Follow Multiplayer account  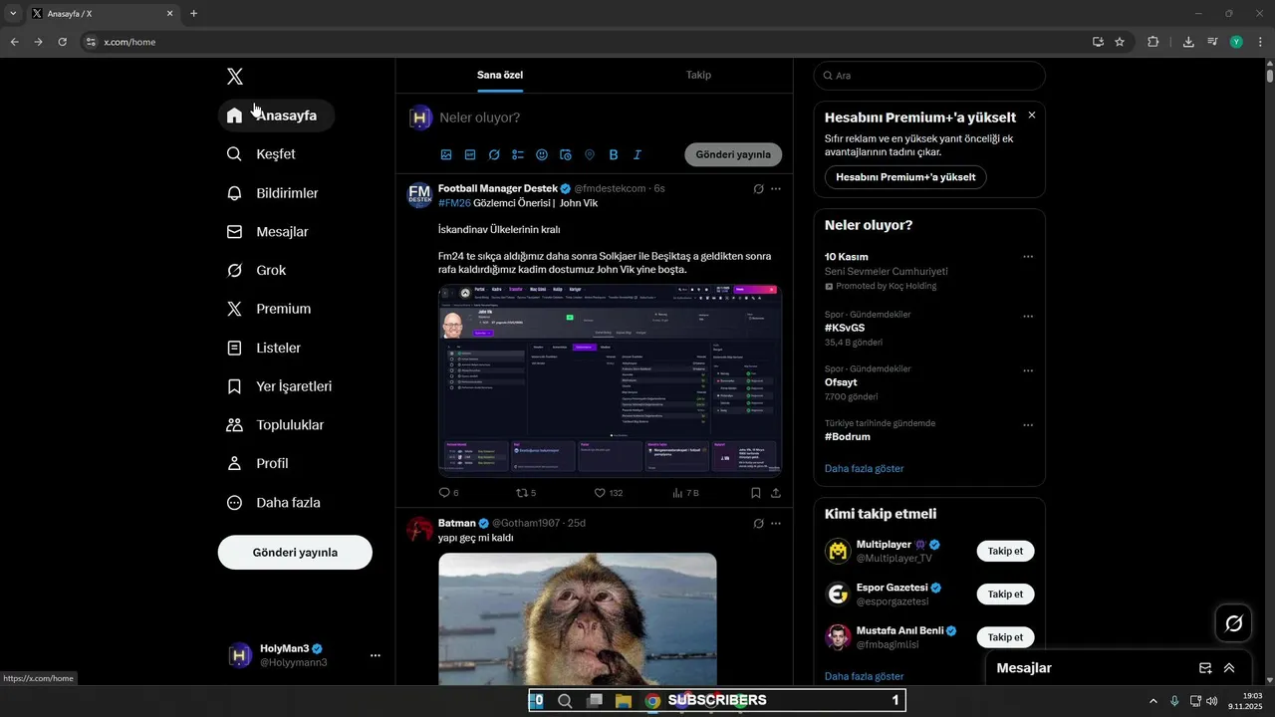1005,551
